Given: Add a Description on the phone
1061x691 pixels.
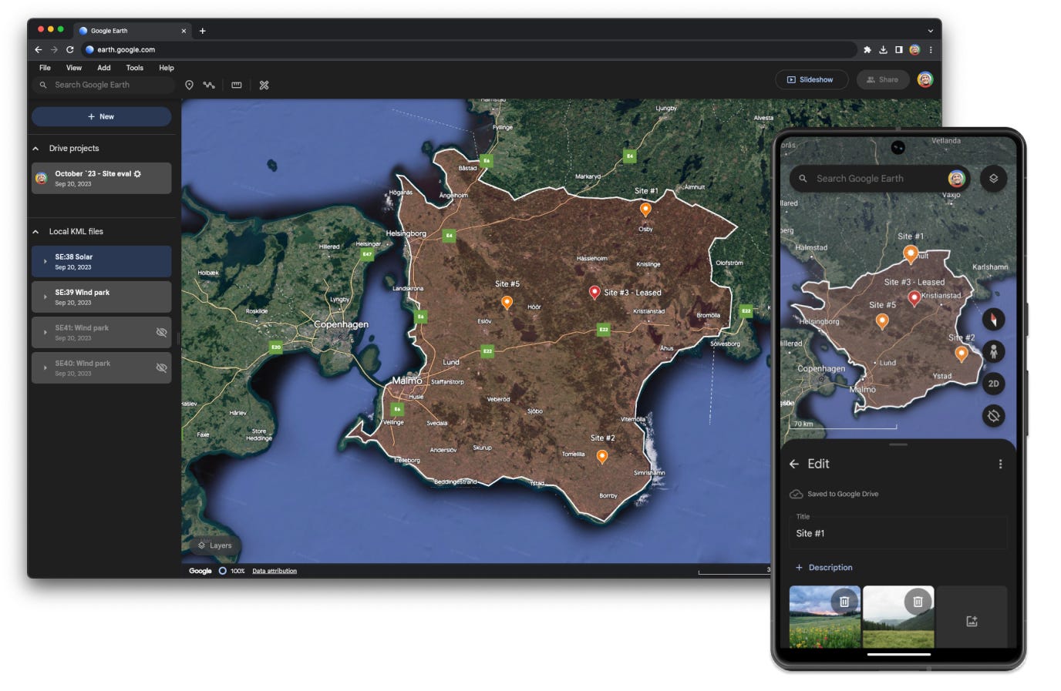Looking at the screenshot, I should point(824,568).
